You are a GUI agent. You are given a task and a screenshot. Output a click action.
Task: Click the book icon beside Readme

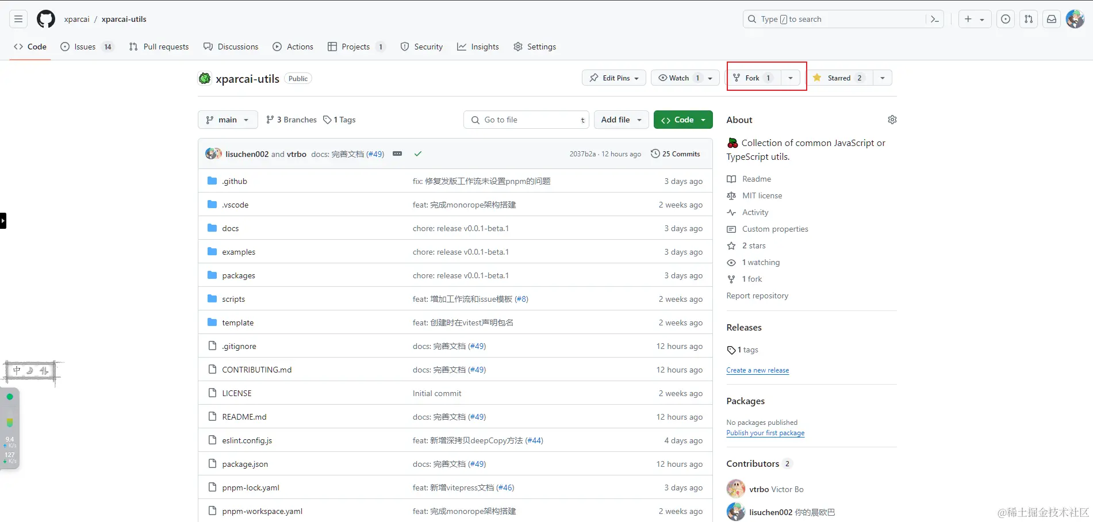coord(731,179)
